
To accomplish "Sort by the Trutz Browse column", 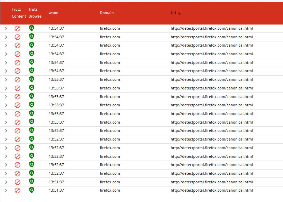I will pos(35,13).
